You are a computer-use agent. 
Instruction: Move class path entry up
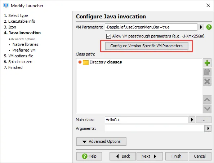207,100
